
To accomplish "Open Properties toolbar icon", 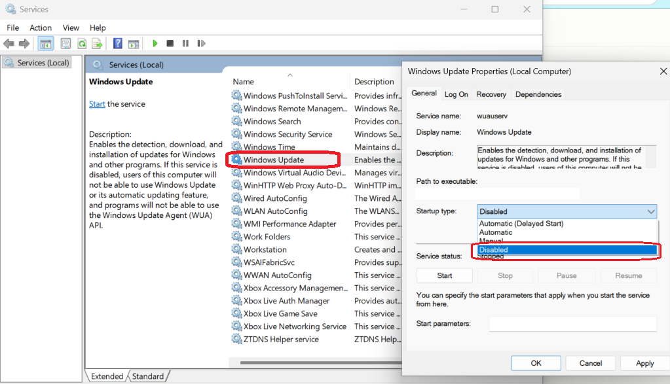I will 65,44.
